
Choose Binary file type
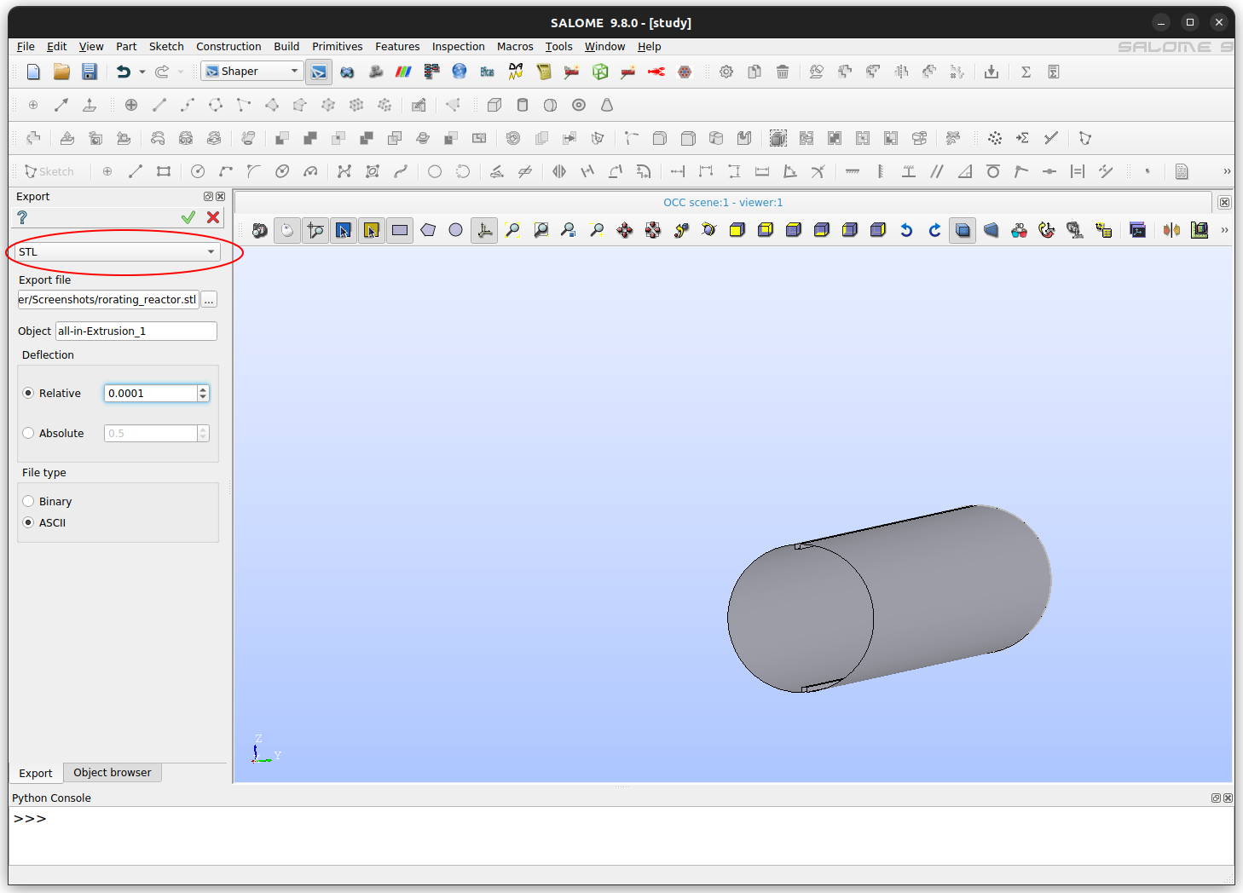click(28, 501)
